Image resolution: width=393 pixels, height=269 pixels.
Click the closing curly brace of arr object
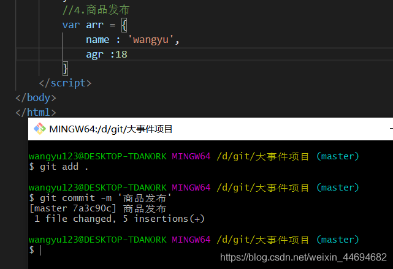click(x=65, y=69)
